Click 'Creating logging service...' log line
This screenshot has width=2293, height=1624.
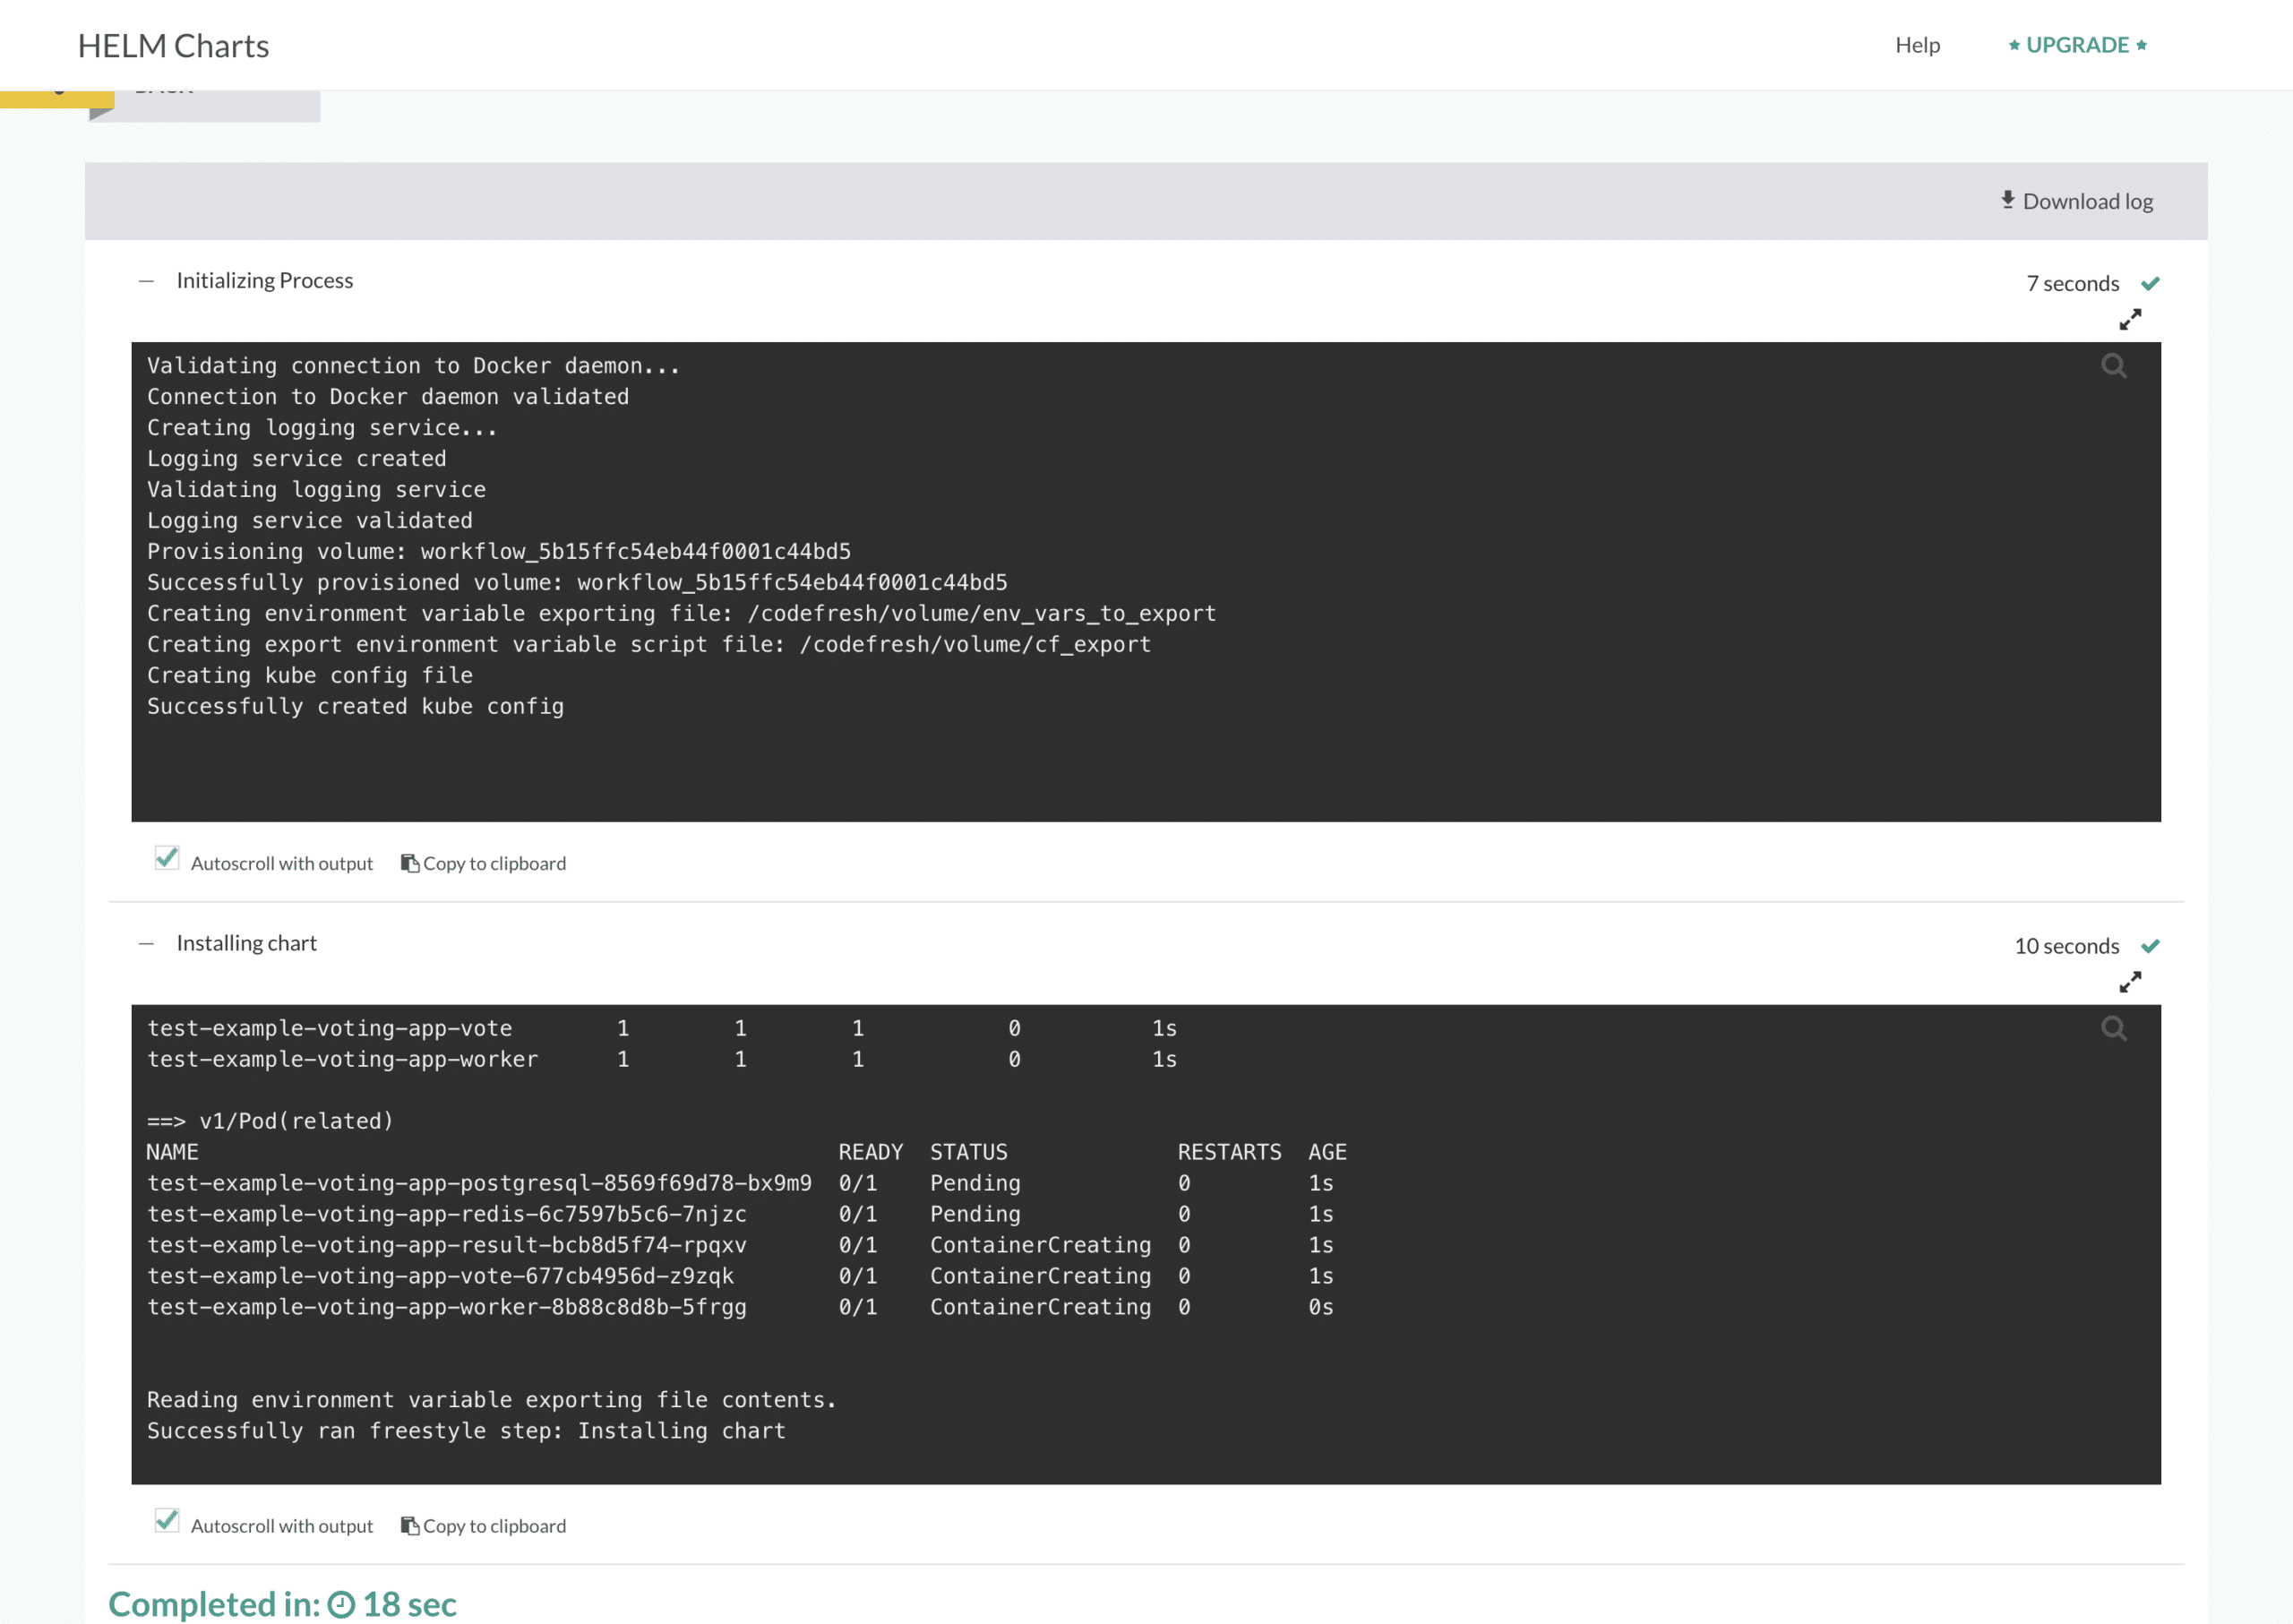322,428
